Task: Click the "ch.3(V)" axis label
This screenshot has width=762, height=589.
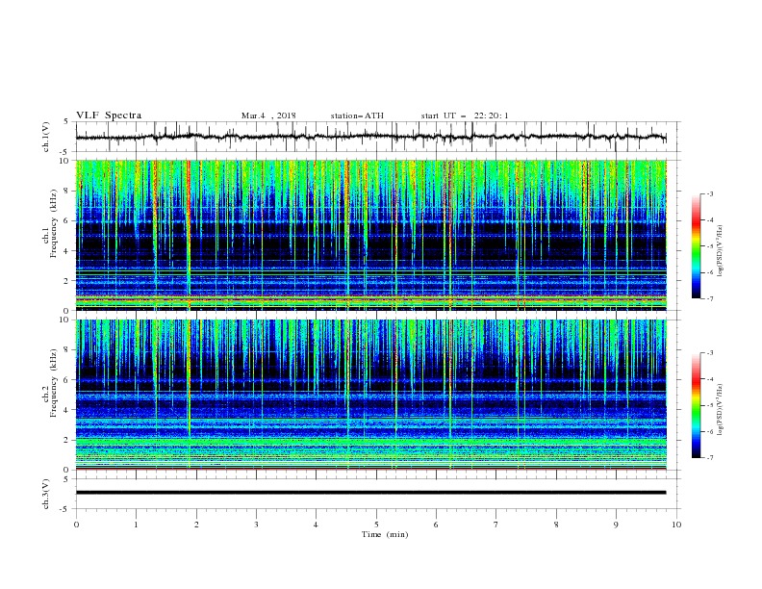Action: click(x=46, y=494)
